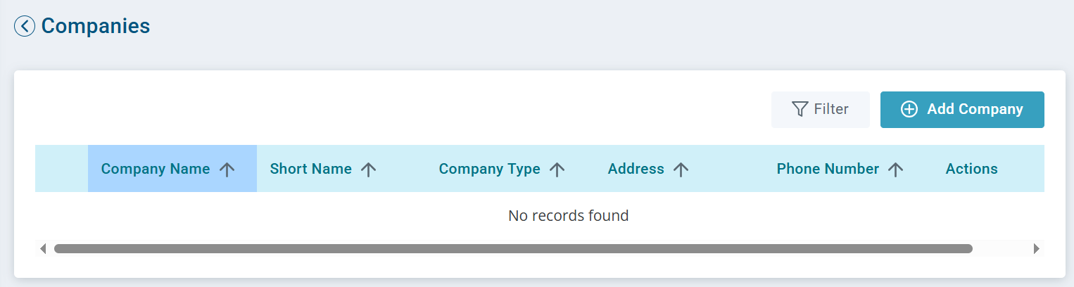1074x287 pixels.
Task: Click the horizontal scrollbar thumb
Action: (513, 248)
